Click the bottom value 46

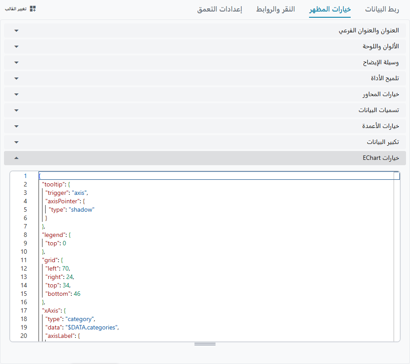point(77,294)
